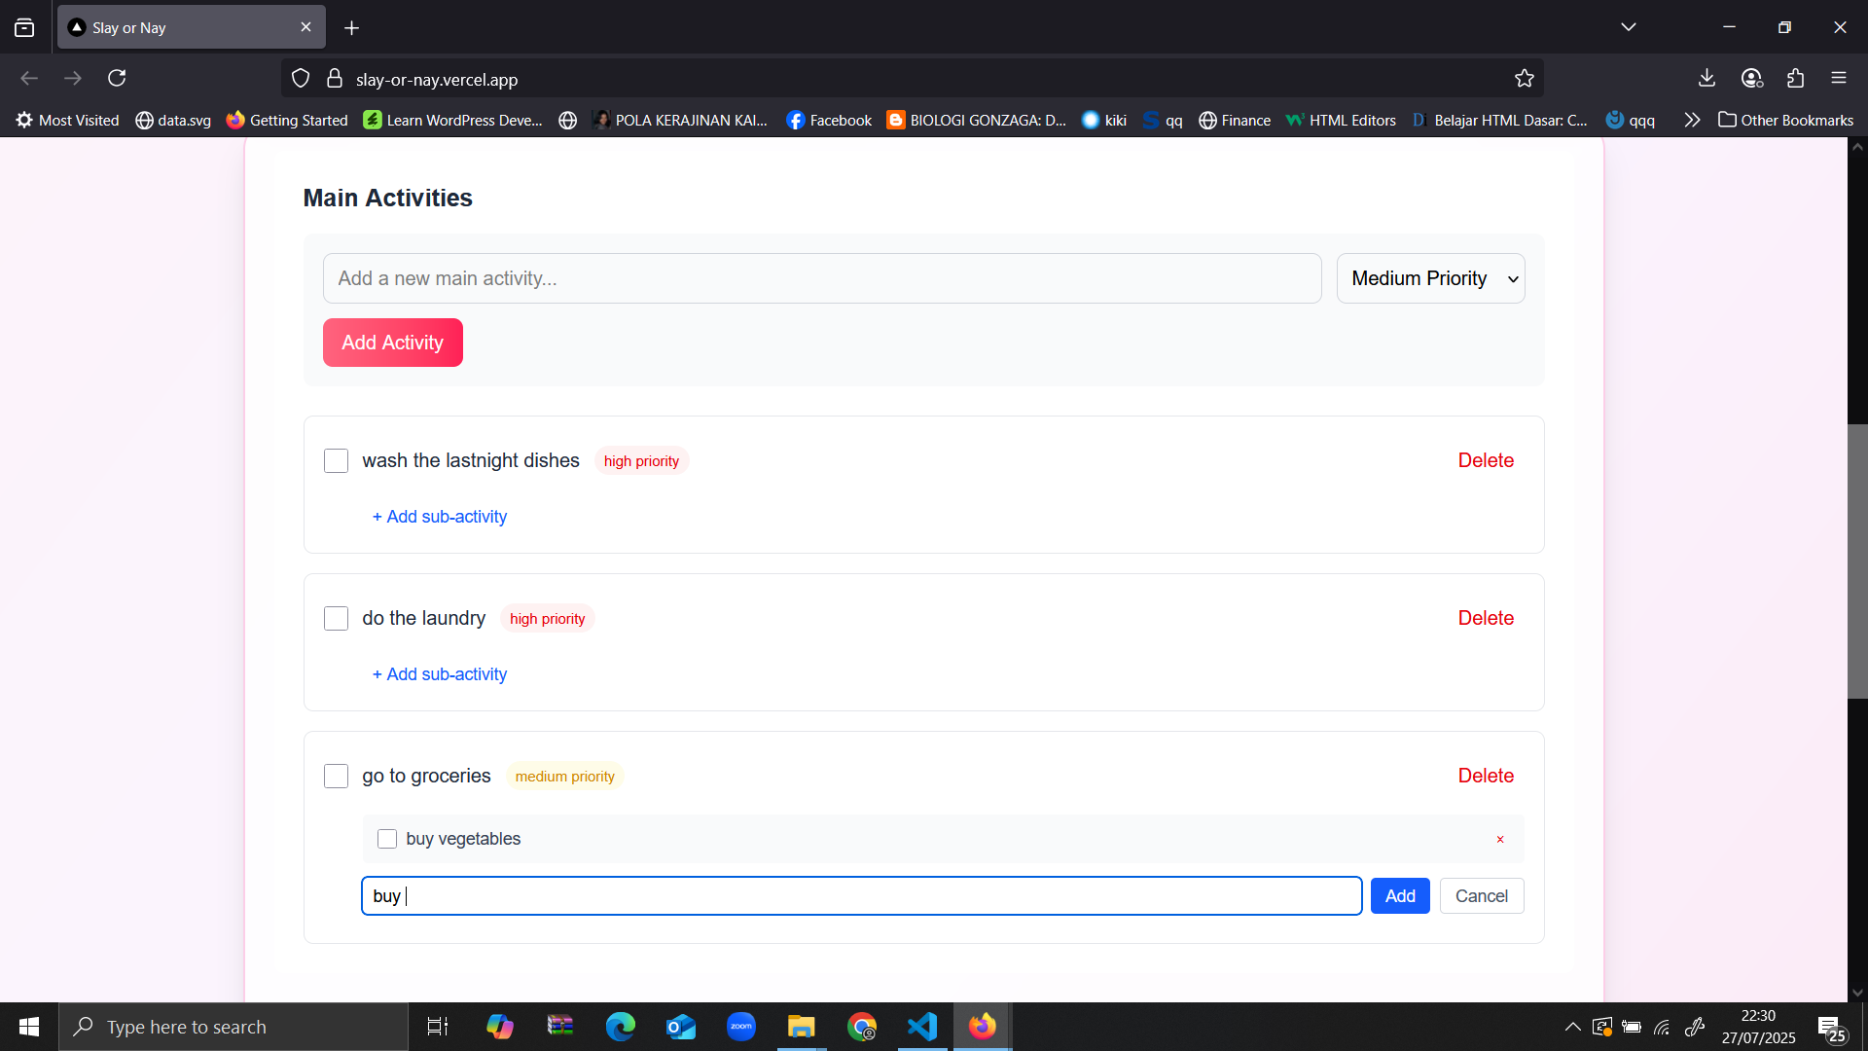Bookmark this page with star icon
The image size is (1868, 1051).
(x=1524, y=79)
